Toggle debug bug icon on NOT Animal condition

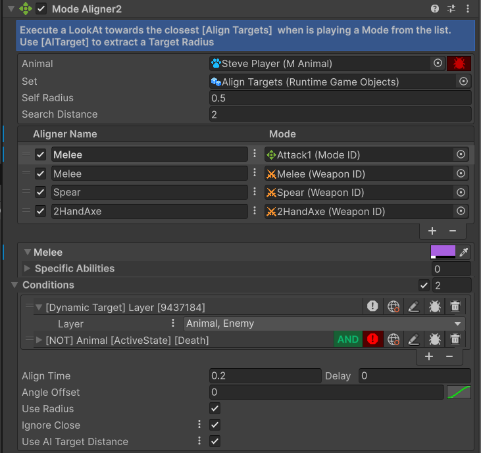[x=434, y=340]
